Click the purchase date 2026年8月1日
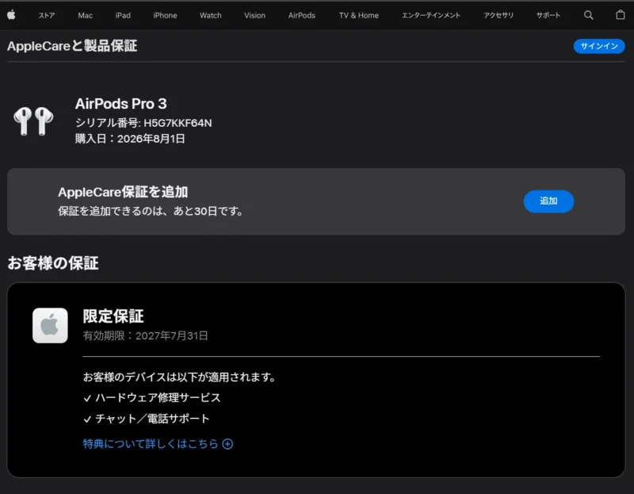The width and height of the screenshot is (634, 494). 151,139
